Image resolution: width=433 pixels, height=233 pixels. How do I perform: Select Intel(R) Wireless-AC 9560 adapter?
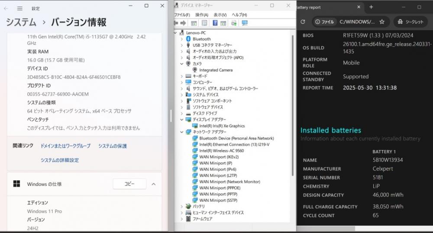tap(221, 151)
